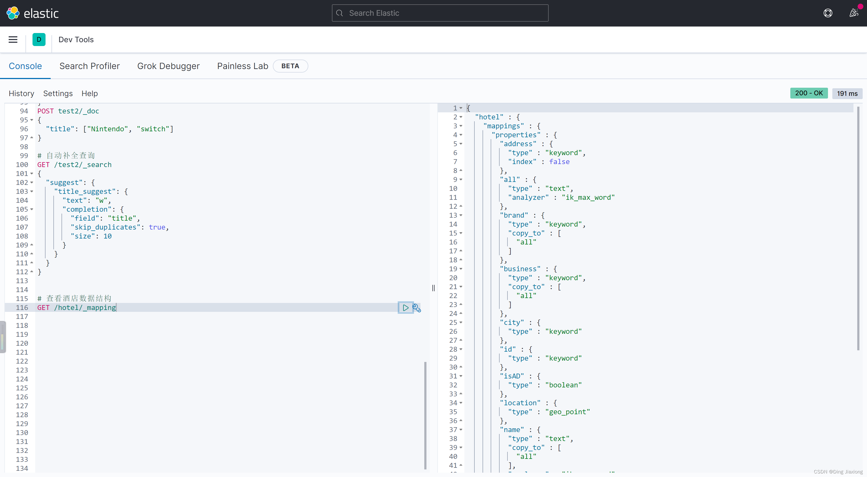Click the Search Elastic magnifier icon
This screenshot has height=477, width=867.
pos(339,13)
